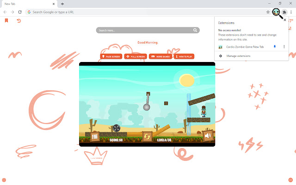Click the swinging wrecking ball in the game
Image resolution: width=296 pixels, height=185 pixels.
coord(147,107)
